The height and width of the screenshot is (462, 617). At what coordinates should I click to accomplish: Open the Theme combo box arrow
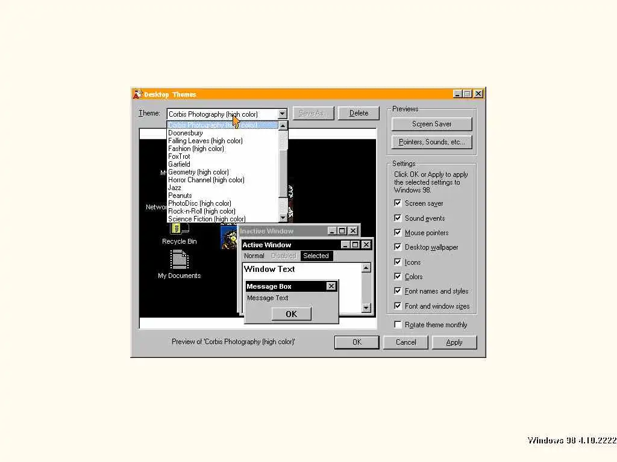[x=282, y=114]
